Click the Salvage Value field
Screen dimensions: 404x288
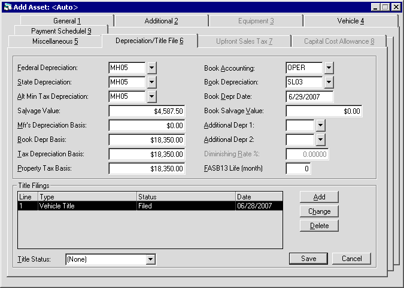[x=147, y=111]
